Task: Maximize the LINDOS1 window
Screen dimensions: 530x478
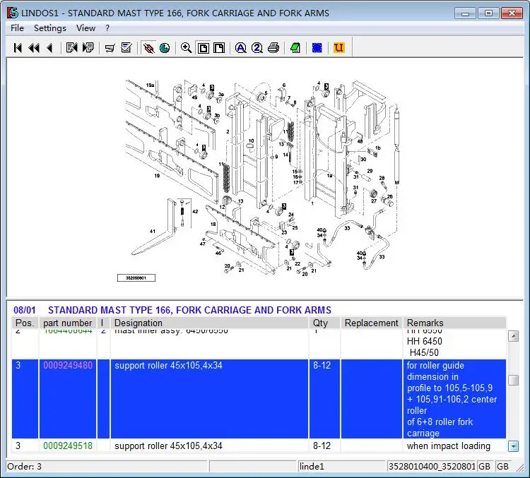Action: click(488, 13)
